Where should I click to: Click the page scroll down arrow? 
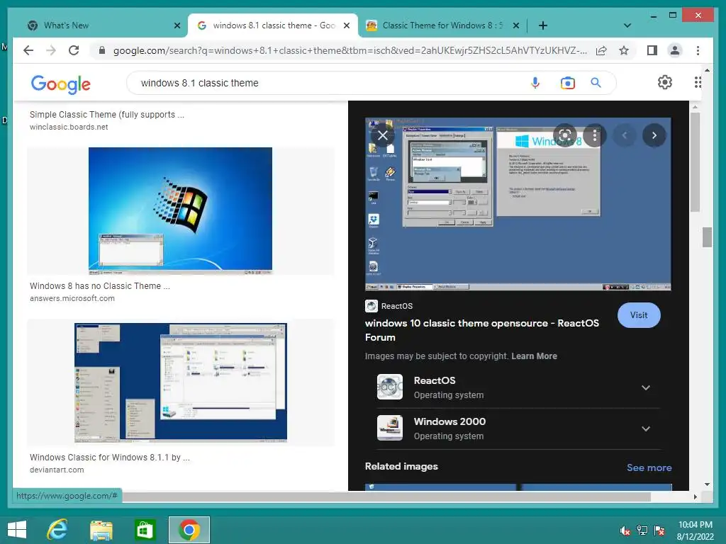[707, 484]
